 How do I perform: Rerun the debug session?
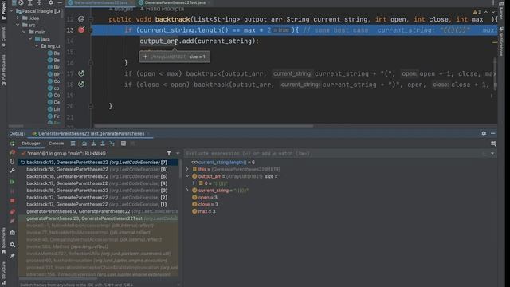[13, 143]
